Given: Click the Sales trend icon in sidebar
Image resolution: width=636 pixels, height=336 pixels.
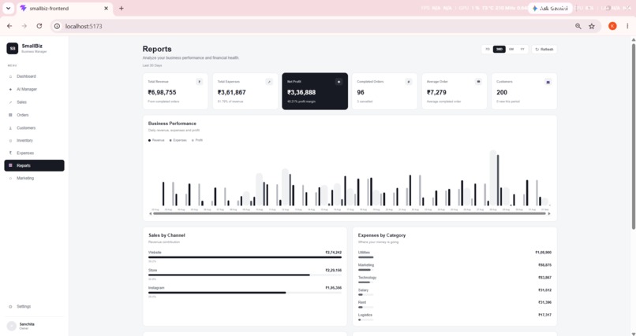Looking at the screenshot, I should pyautogui.click(x=10, y=102).
